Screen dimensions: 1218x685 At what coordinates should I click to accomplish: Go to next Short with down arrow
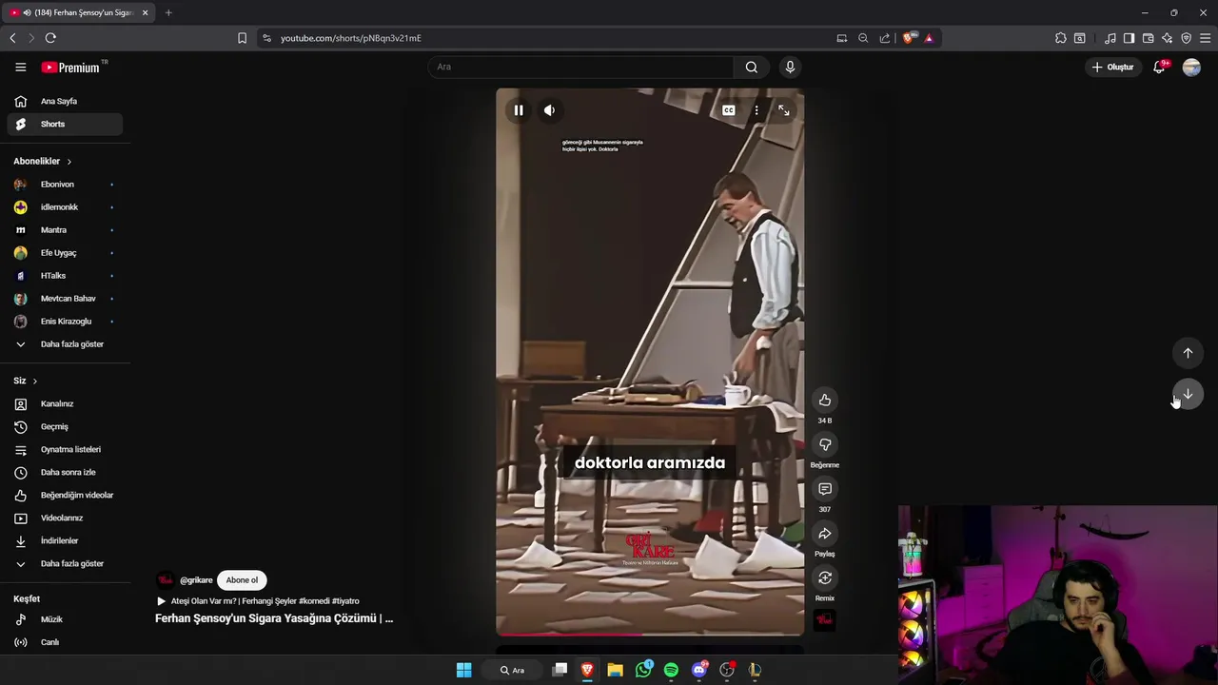coord(1188,394)
